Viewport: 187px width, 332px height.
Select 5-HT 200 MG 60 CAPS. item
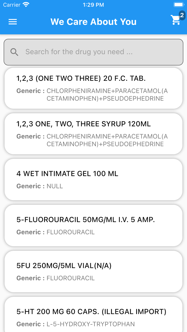pyautogui.click(x=91, y=311)
